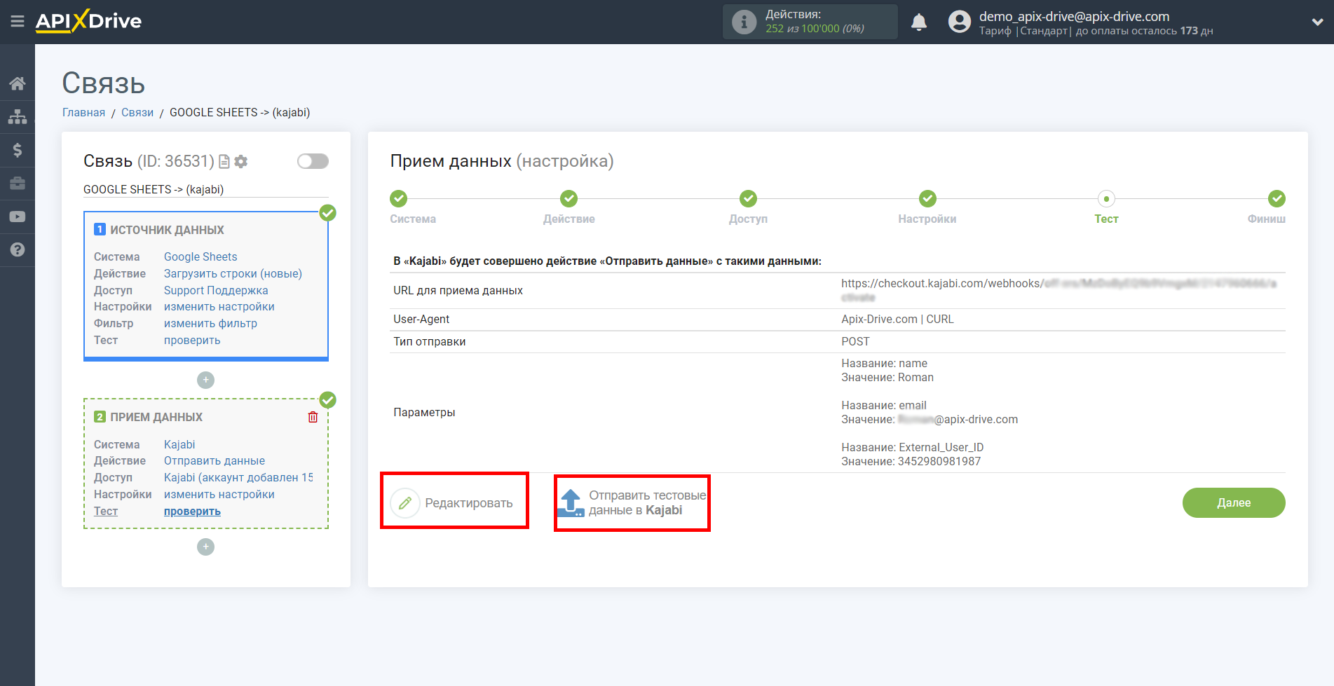Click the pencil edit icon
Viewport: 1334px width, 686px height.
click(x=405, y=503)
